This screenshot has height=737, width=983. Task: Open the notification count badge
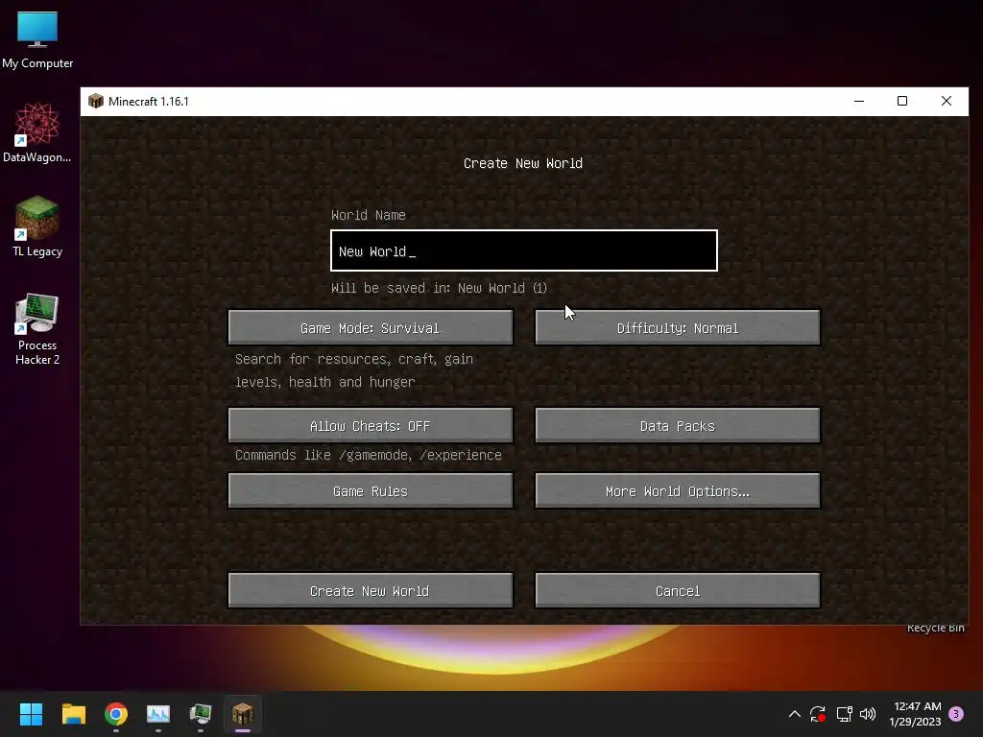coord(956,714)
